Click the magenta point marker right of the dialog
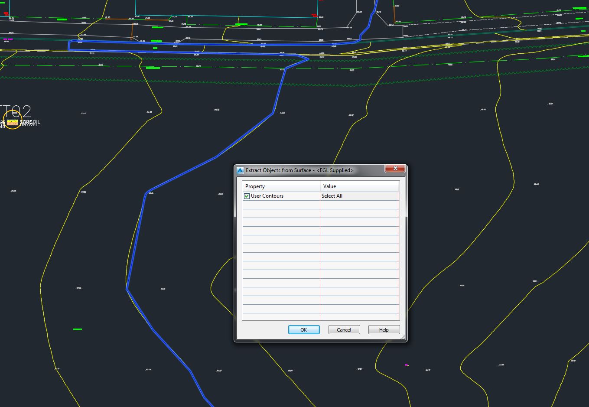This screenshot has height=407, width=589. tap(406, 365)
